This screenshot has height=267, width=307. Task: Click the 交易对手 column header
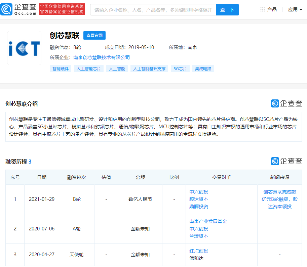point(222,177)
